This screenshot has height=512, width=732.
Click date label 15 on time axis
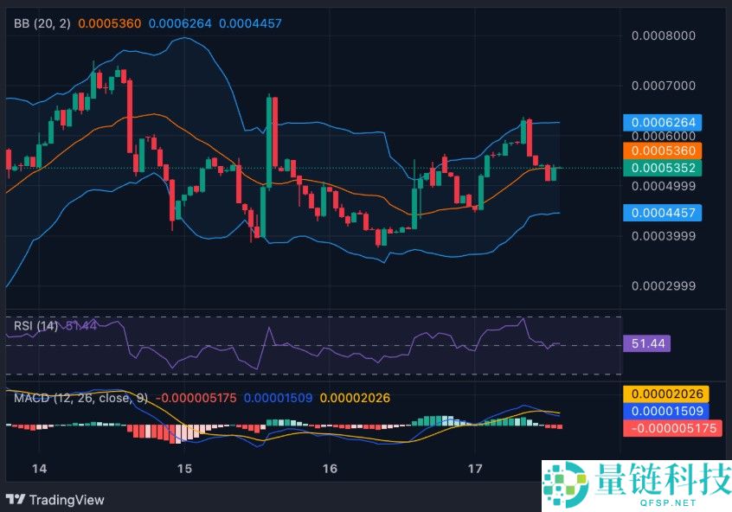[183, 468]
